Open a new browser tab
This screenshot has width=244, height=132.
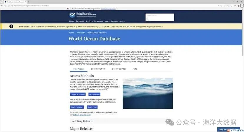[x=29, y=2]
